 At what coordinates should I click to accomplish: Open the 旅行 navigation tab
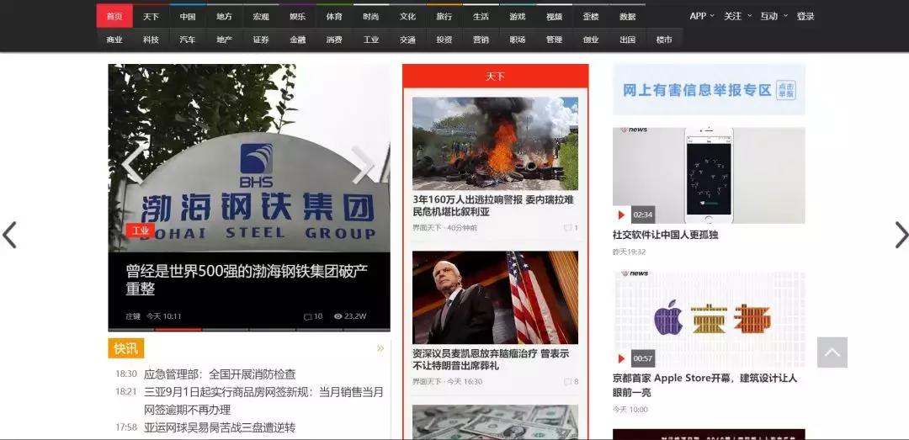[444, 16]
